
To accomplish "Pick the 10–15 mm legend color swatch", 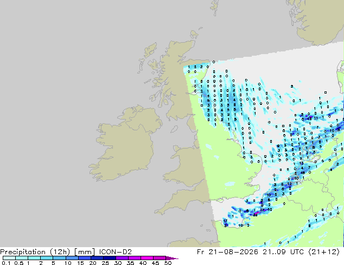I will tap(72, 258).
